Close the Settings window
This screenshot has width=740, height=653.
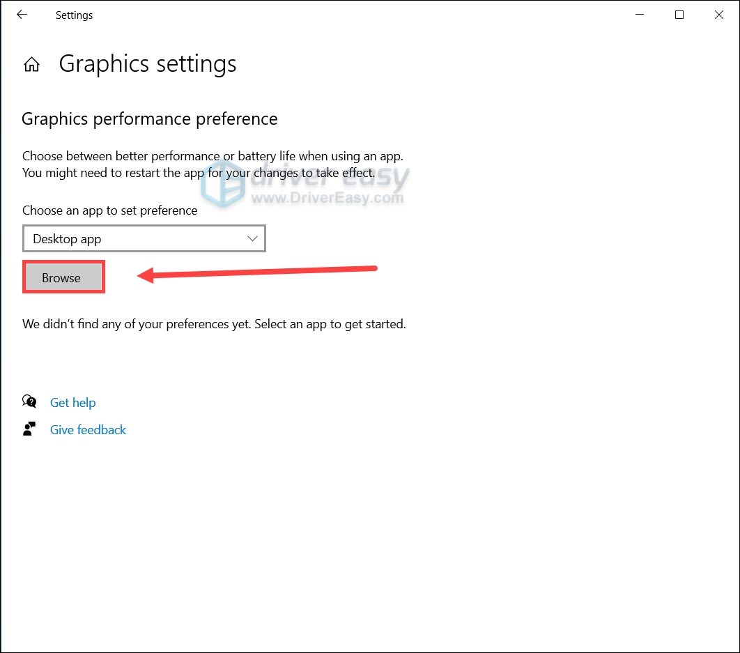(719, 15)
